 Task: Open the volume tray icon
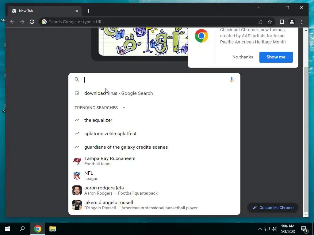pos(274,229)
